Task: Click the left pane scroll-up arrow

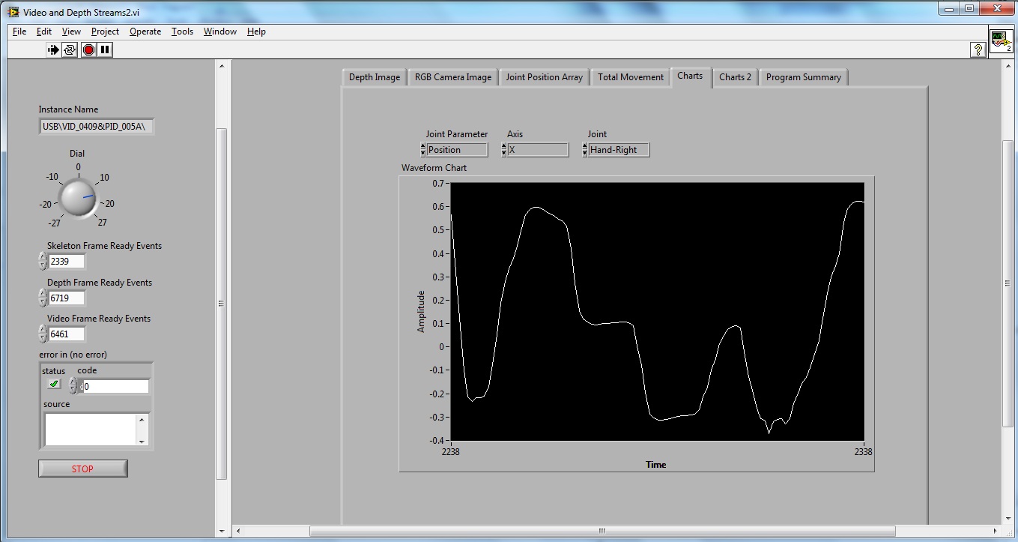Action: [x=221, y=66]
